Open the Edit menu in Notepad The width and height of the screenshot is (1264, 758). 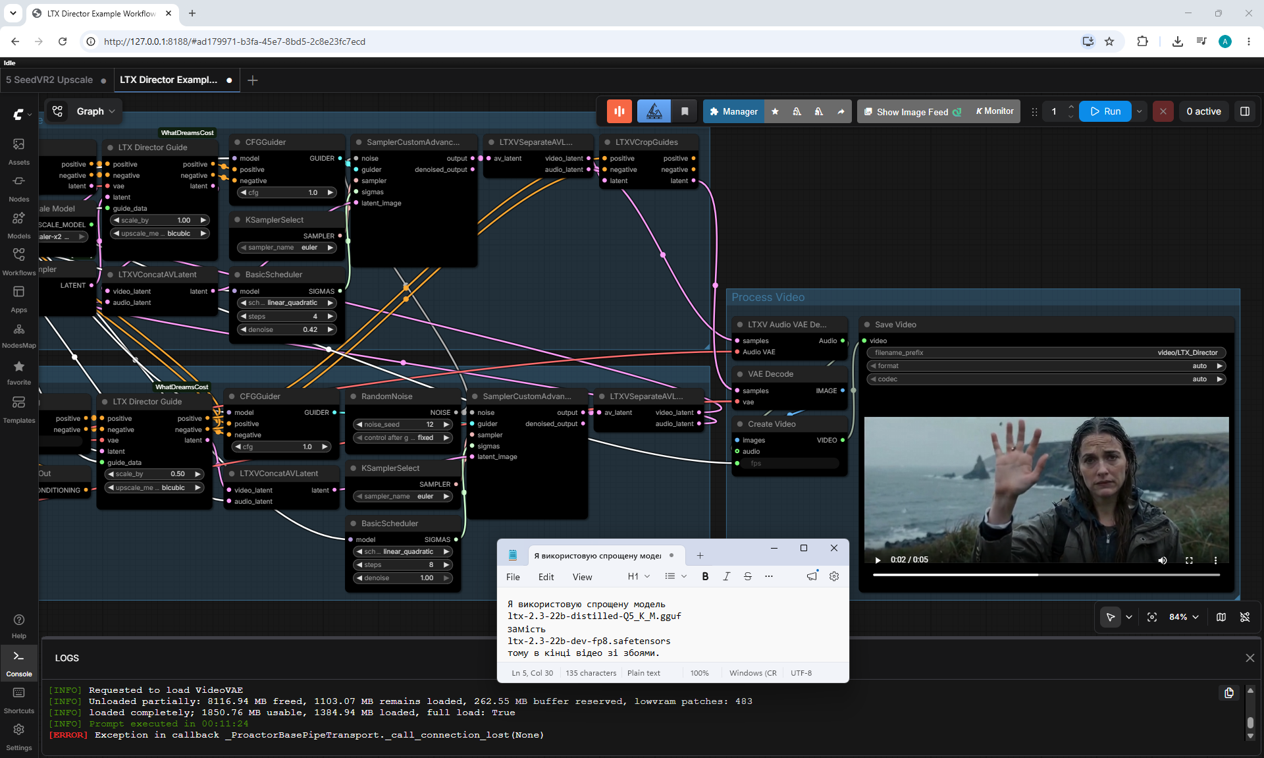point(546,577)
